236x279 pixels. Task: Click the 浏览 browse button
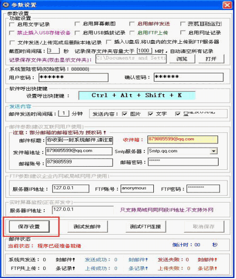[x=182, y=59]
